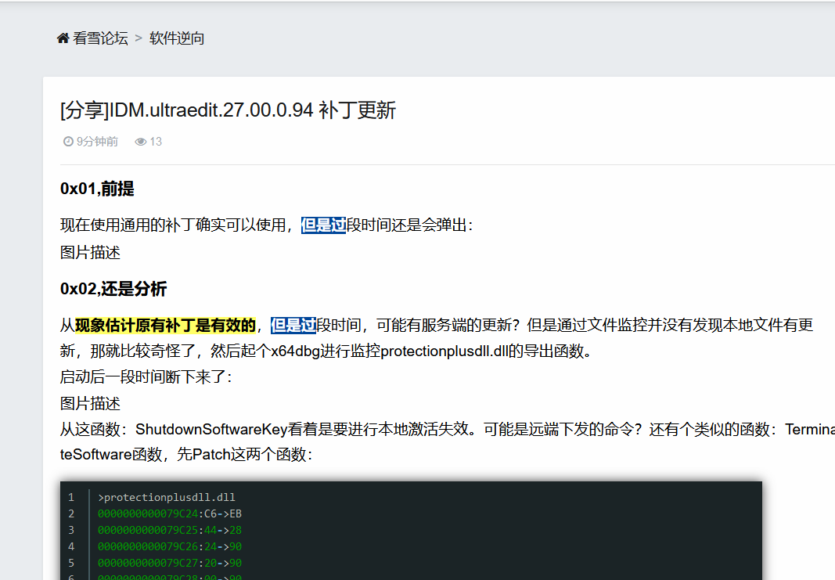The width and height of the screenshot is (835, 580).
Task: Click the selected 但是过 text in first paragraph
Action: pyautogui.click(x=323, y=225)
